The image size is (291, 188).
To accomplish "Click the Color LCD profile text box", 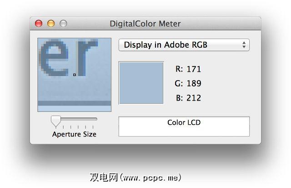I will coord(184,126).
